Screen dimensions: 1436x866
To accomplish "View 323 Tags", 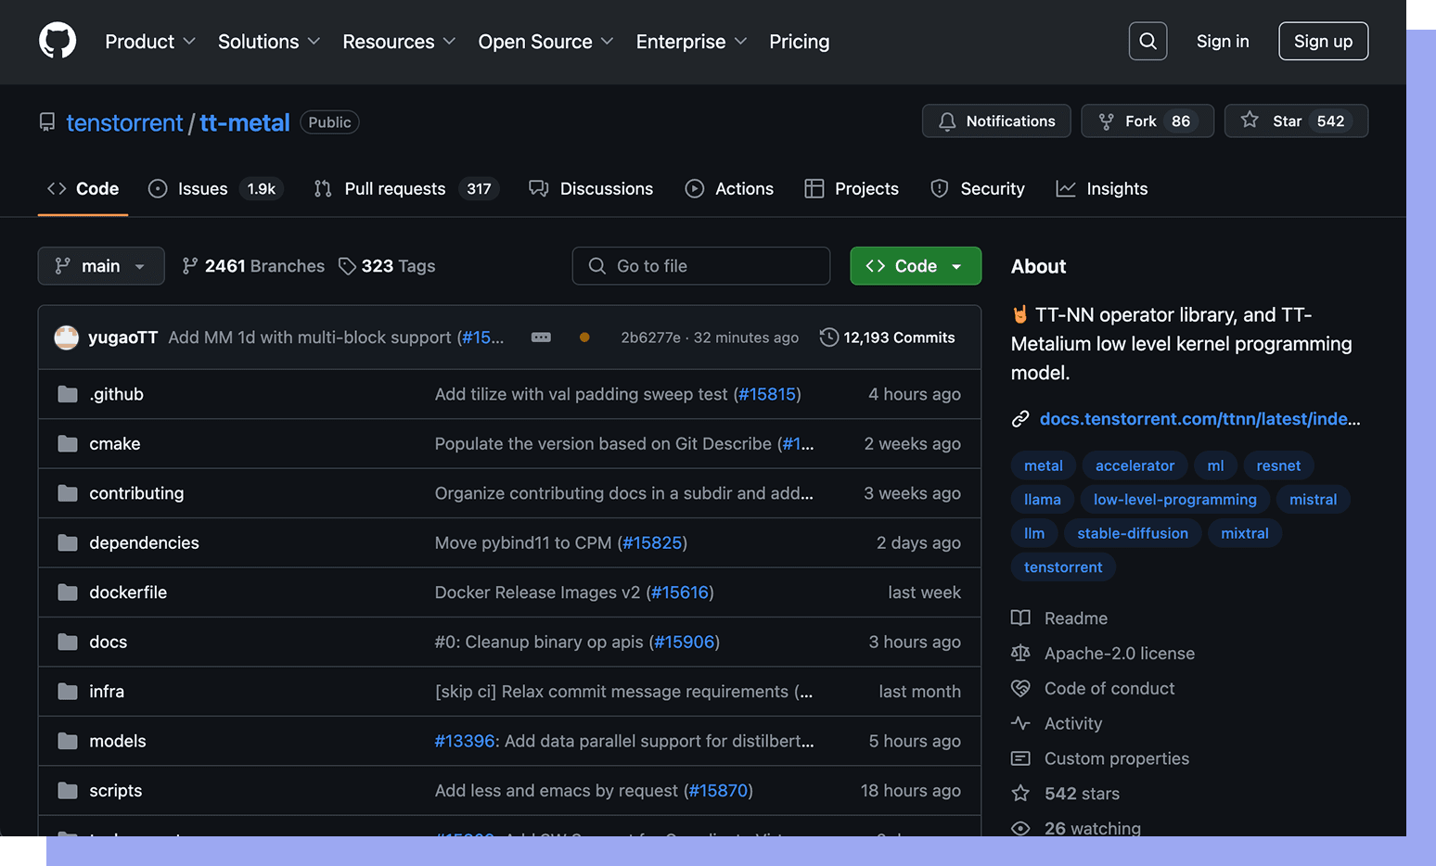I will [388, 266].
